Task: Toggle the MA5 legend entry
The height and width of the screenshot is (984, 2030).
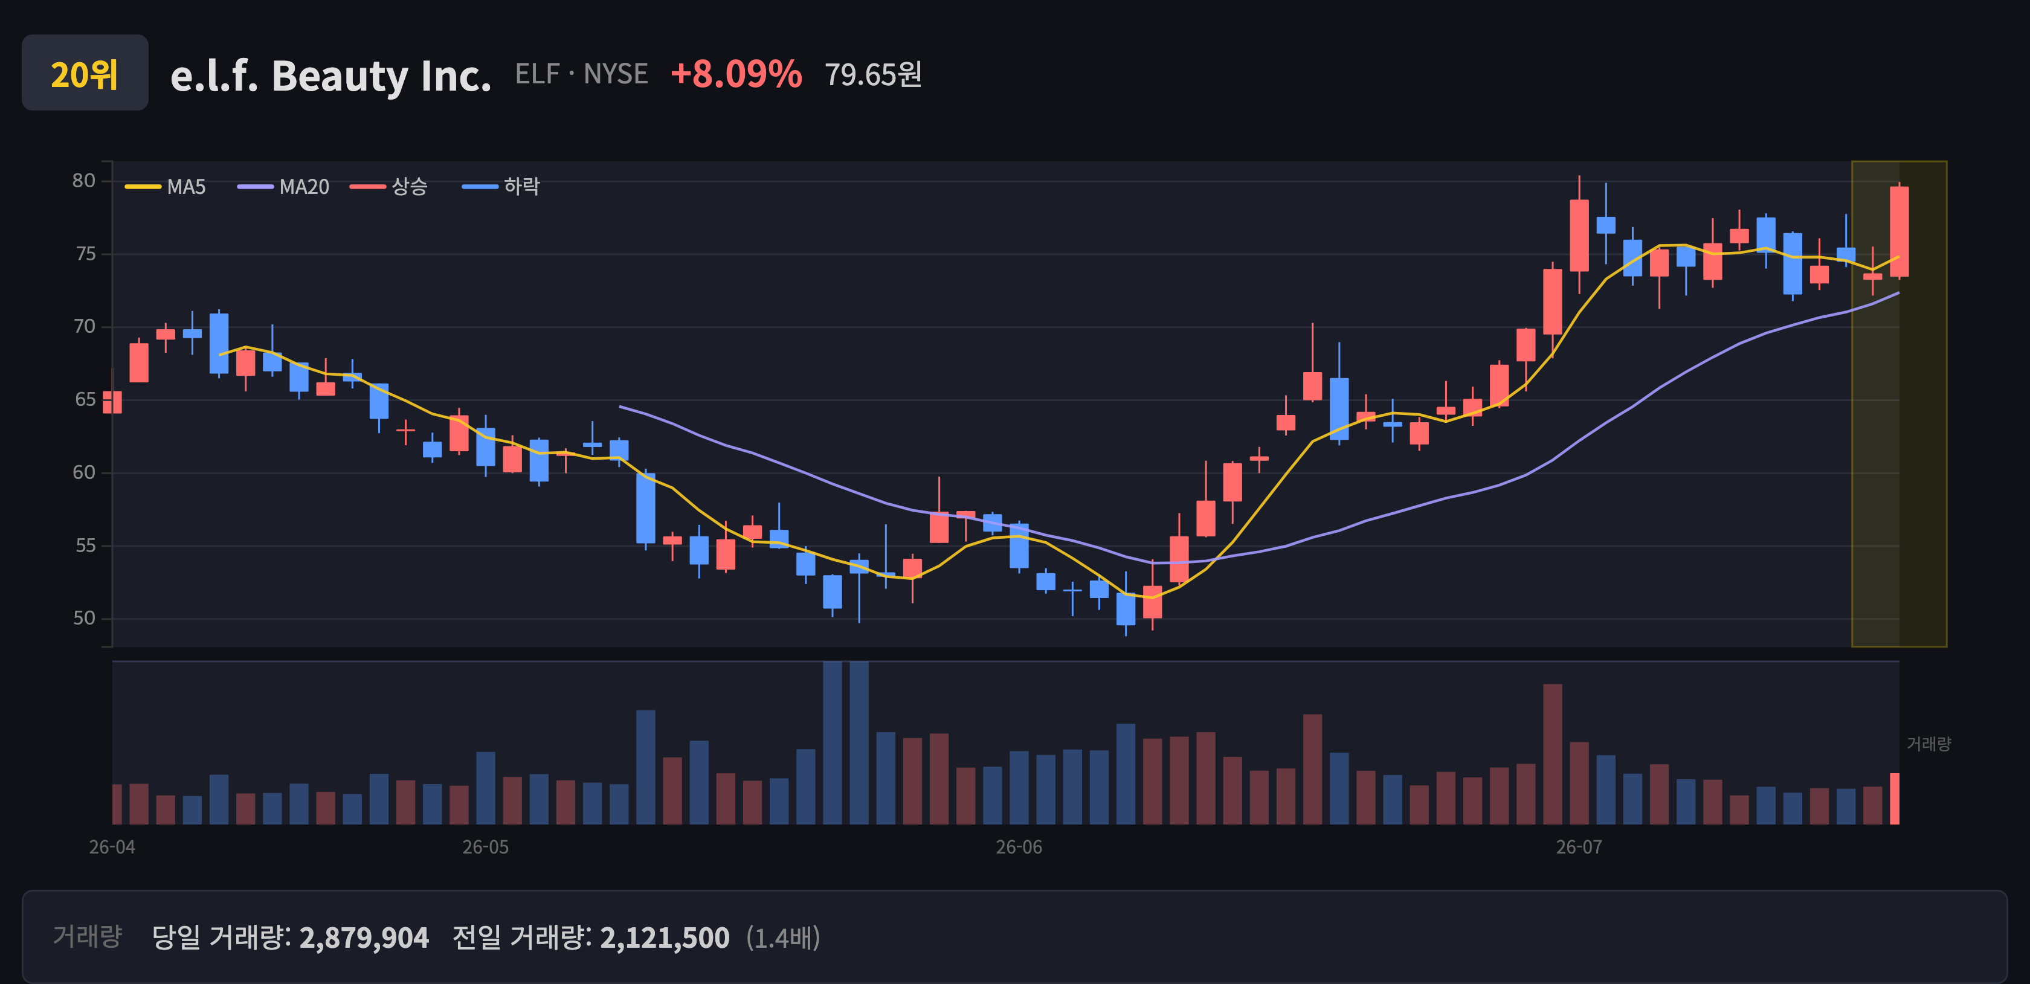Action: (166, 187)
